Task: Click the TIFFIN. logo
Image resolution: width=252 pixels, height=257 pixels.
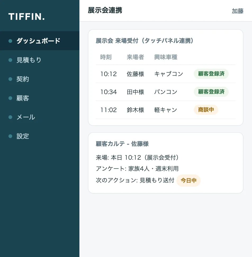Action: tap(26, 17)
